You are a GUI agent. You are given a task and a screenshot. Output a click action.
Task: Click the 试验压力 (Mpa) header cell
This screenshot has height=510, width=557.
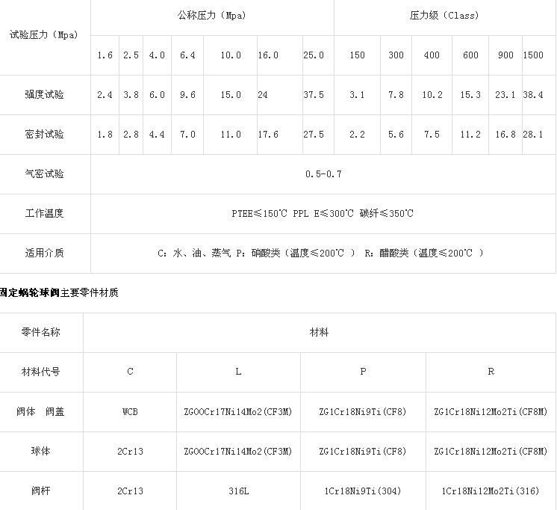43,35
